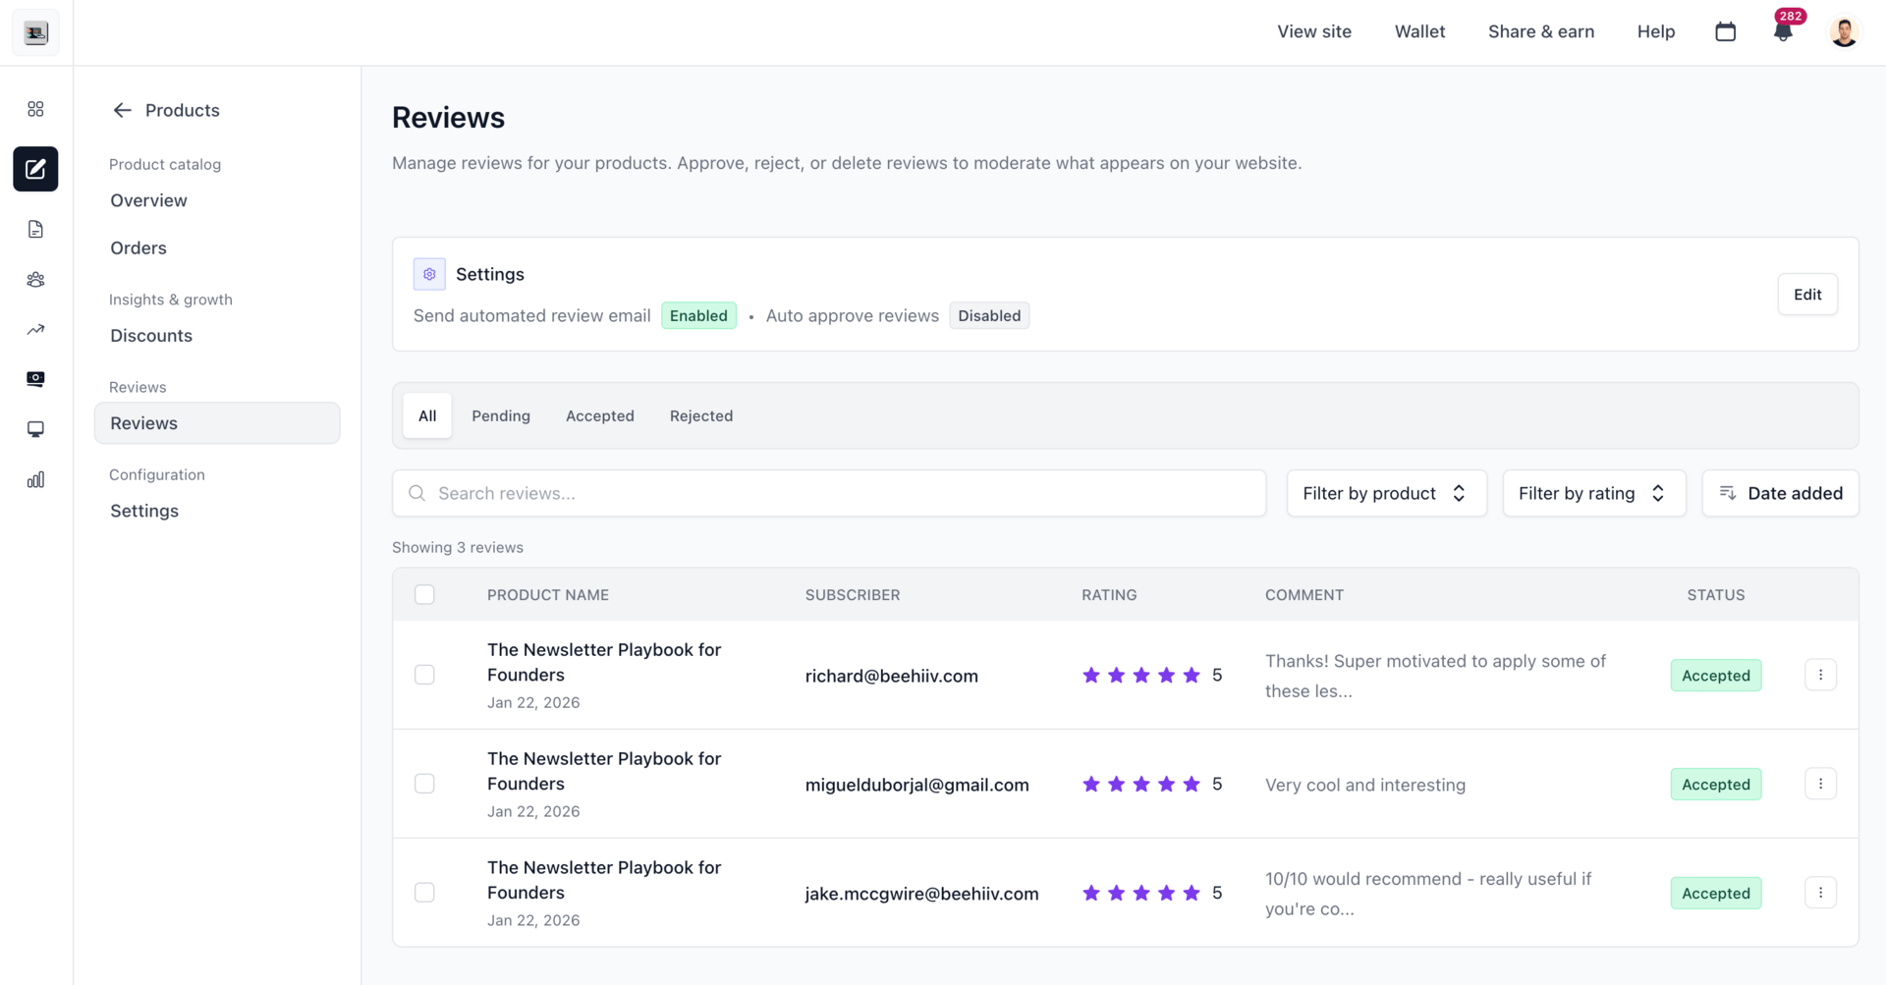The height and width of the screenshot is (985, 1886).
Task: Open more options for richard@beehiiv.com review
Action: click(x=1820, y=675)
